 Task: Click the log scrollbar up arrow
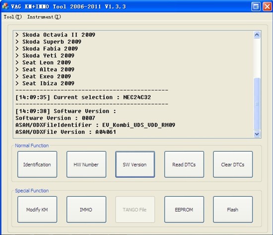[x=257, y=35]
